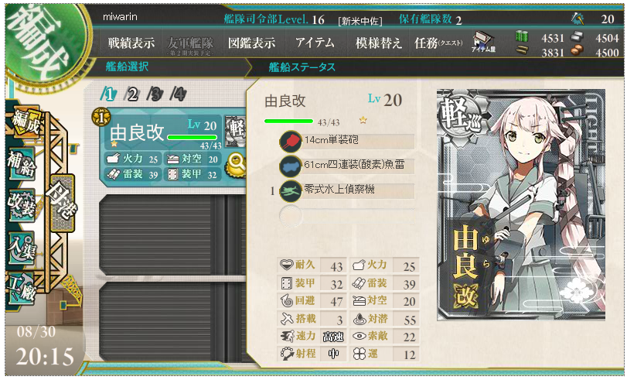Open the アイテム屋 item shop icon
Viewport: 627px width, 380px height.
coord(483,42)
